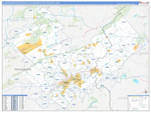Image resolution: width=151 pixels, height=113 pixels.
Task: Click ZIP code 18240 label
Action: tap(27, 43)
